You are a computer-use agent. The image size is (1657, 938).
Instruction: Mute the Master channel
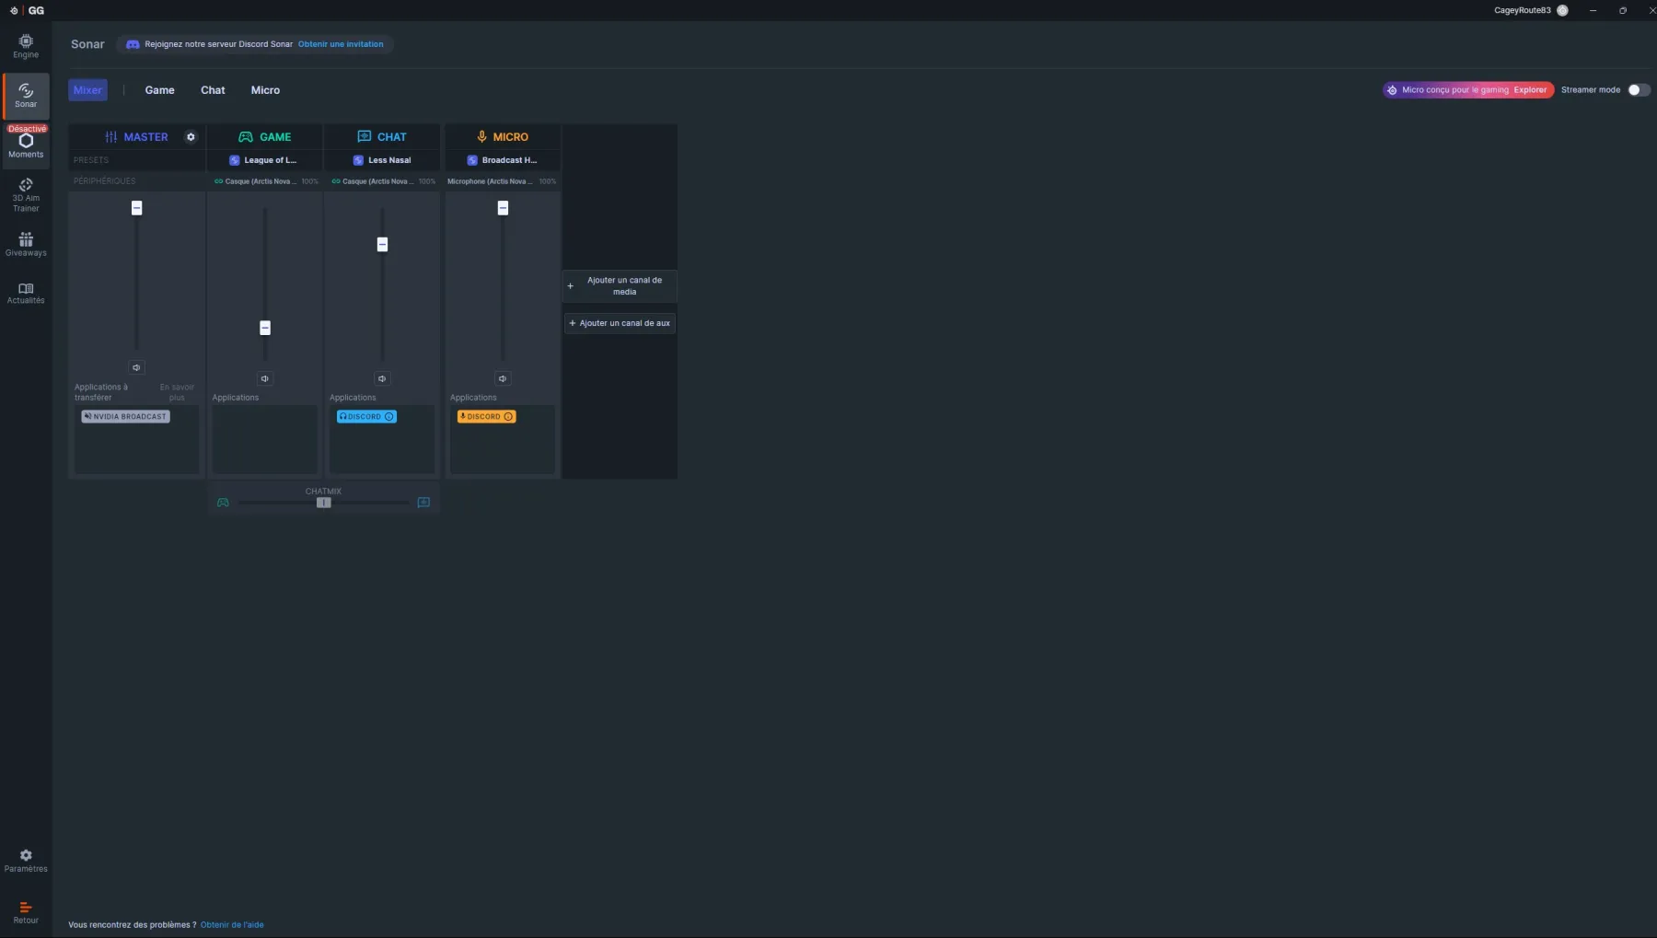coord(136,367)
